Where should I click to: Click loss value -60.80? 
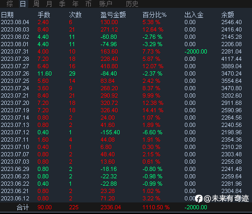[109, 37]
